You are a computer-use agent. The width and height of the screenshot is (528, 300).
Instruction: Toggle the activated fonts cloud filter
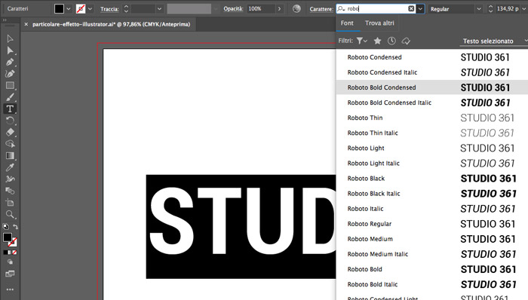406,41
